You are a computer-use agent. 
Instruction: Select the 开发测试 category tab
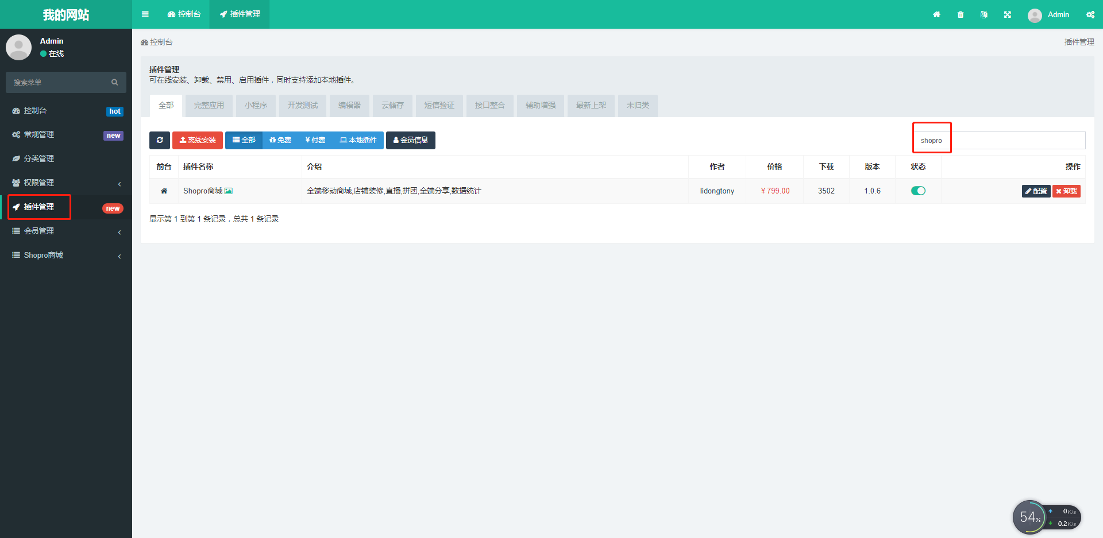(x=303, y=106)
